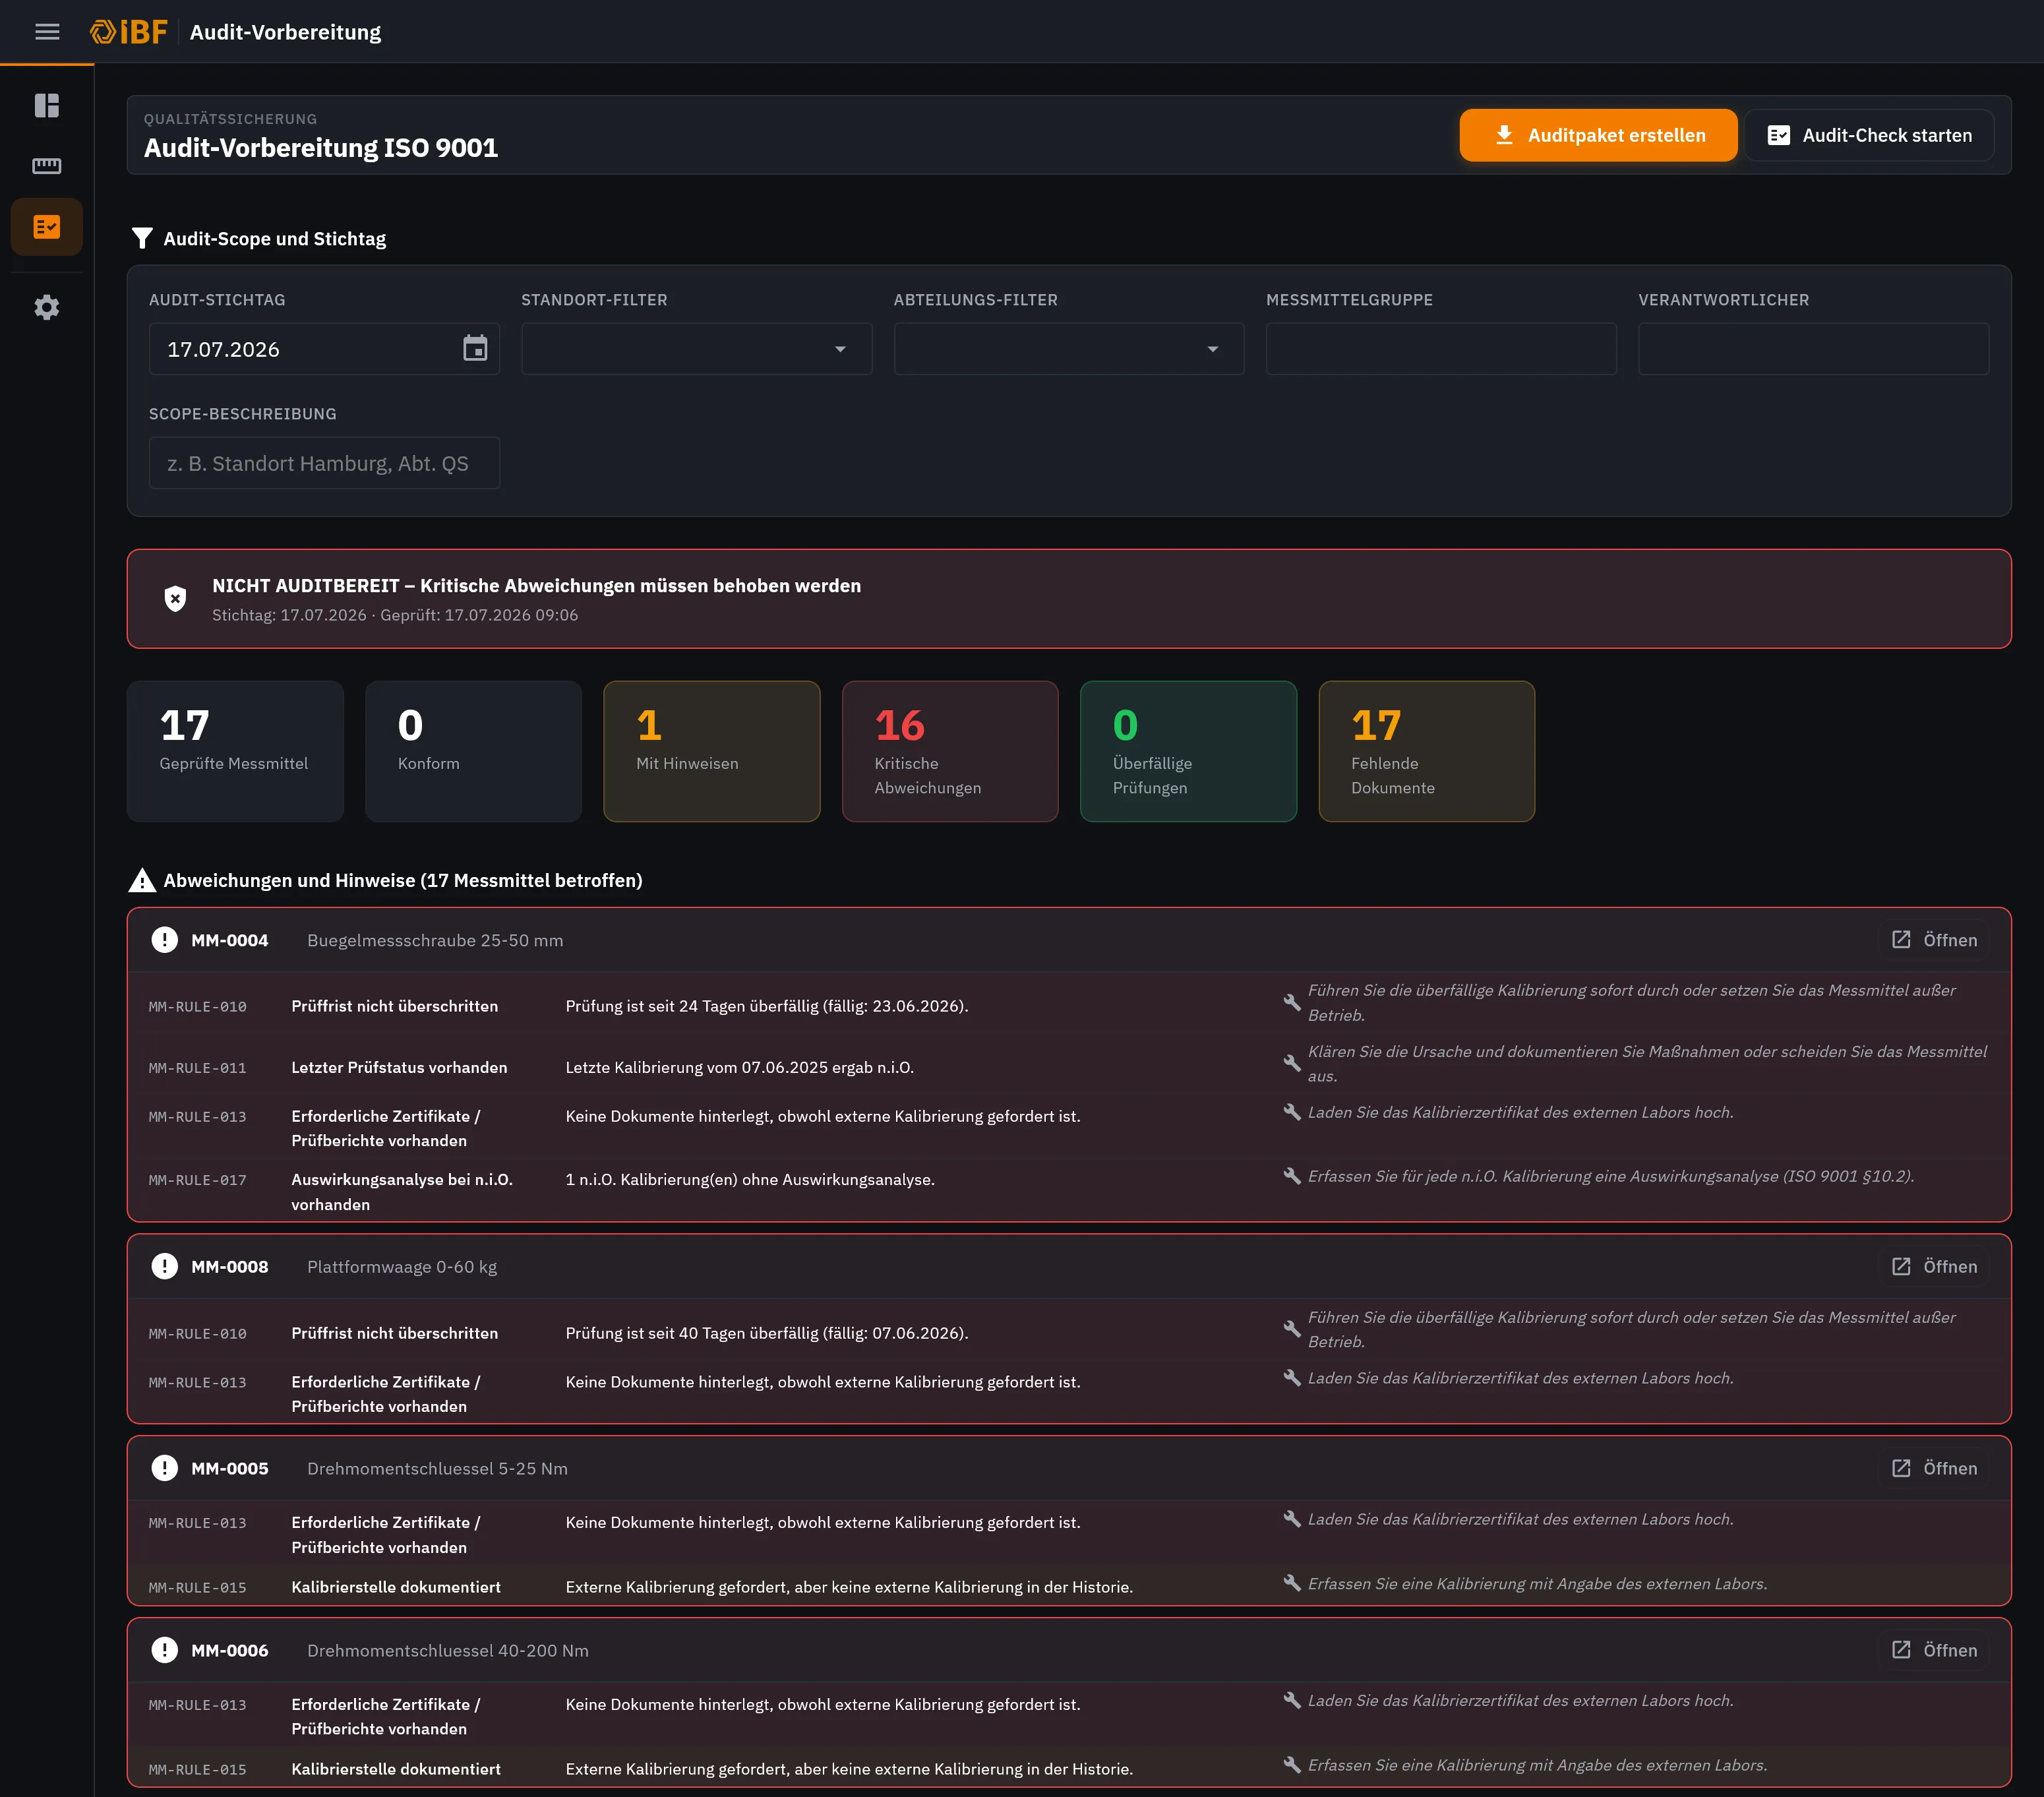Open the dashboard sidebar icon

[x=47, y=105]
